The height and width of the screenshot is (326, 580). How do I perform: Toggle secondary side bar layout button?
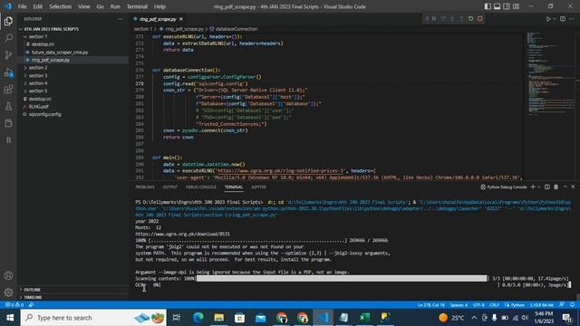pyautogui.click(x=507, y=6)
